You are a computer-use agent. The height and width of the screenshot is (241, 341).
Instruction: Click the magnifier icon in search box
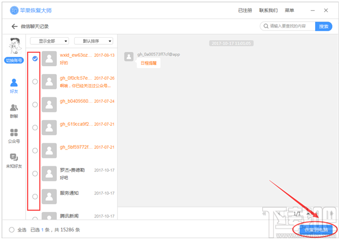[266, 26]
